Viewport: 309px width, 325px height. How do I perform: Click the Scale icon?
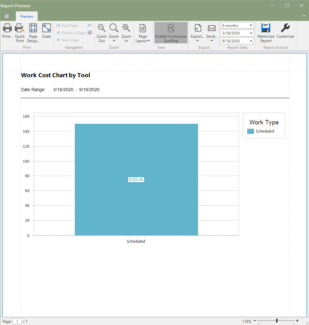[x=47, y=28]
